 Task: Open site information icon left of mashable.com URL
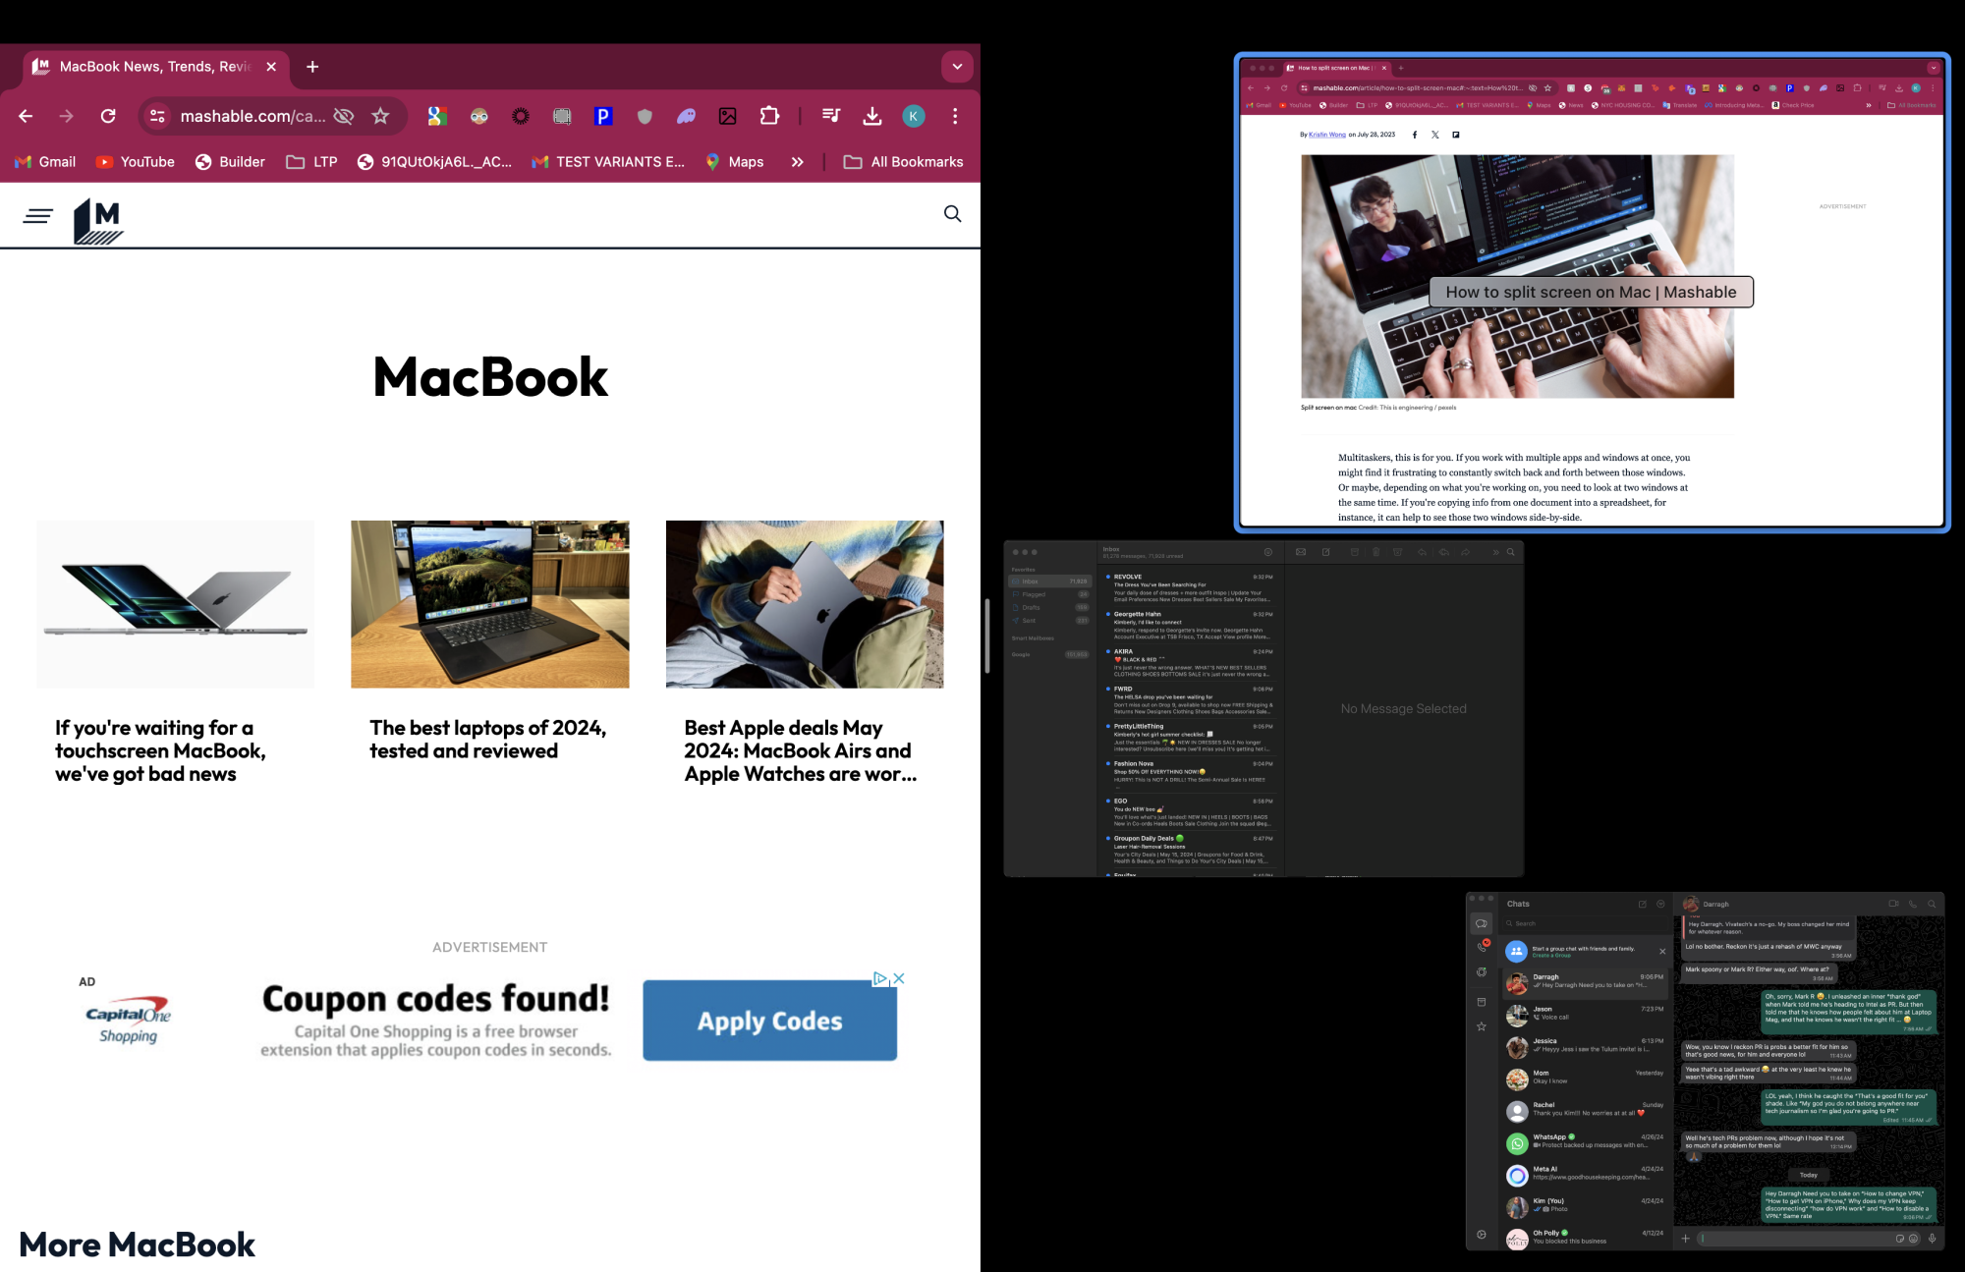[x=157, y=116]
